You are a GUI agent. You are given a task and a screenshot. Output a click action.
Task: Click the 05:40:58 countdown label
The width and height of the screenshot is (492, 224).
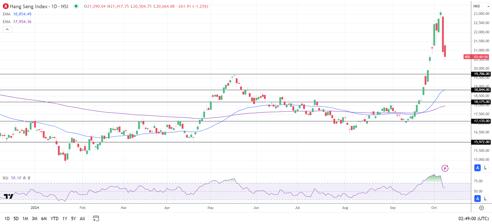[x=481, y=57]
